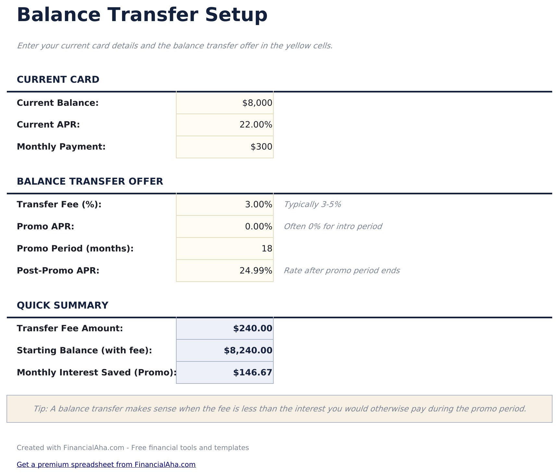559x475 pixels.
Task: Select the Monthly Interest Saved $146.67 cell
Action: click(225, 372)
